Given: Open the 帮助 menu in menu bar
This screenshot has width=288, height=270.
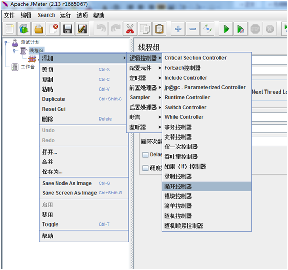Looking at the screenshot, I should (99, 16).
